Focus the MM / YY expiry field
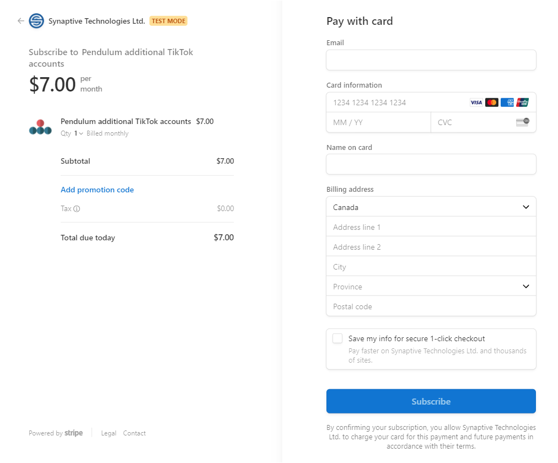558x463 pixels. pos(379,123)
